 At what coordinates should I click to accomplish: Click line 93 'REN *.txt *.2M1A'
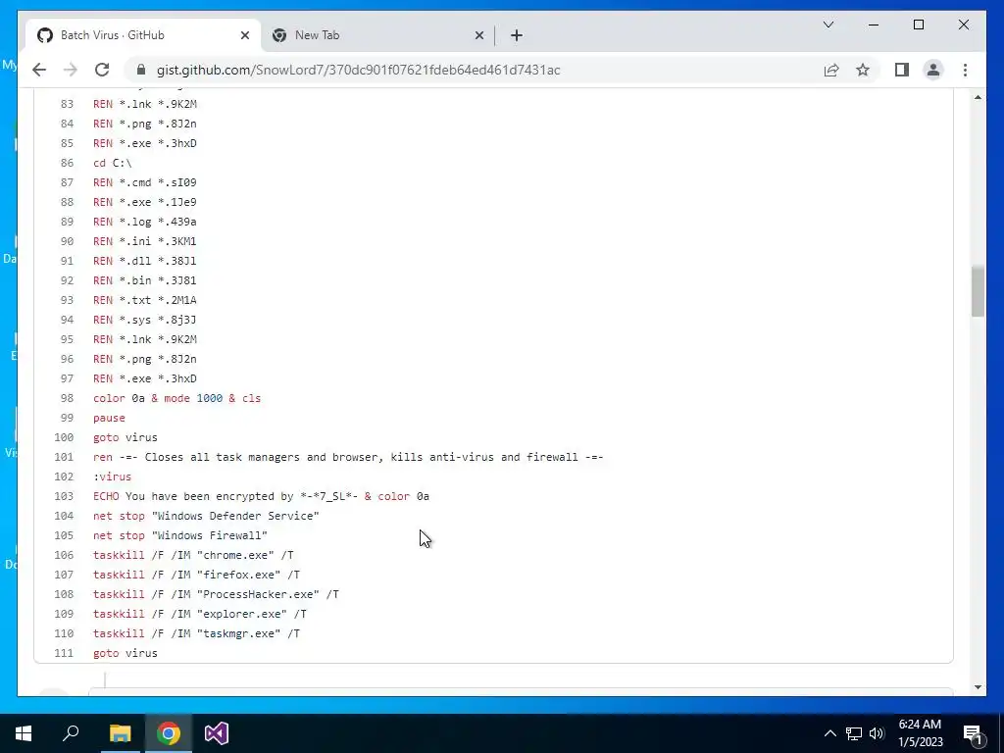tap(145, 300)
